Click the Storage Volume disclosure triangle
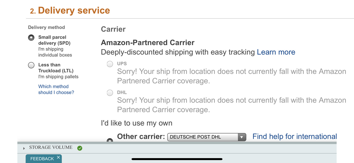The image size is (354, 163). [24, 148]
